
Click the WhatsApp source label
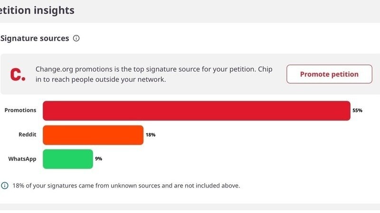pyautogui.click(x=22, y=159)
